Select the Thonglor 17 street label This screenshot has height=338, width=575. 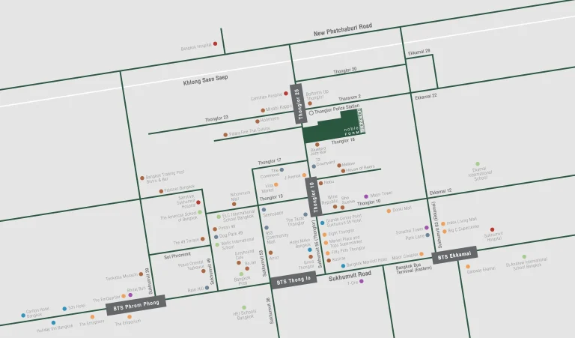pyautogui.click(x=270, y=161)
